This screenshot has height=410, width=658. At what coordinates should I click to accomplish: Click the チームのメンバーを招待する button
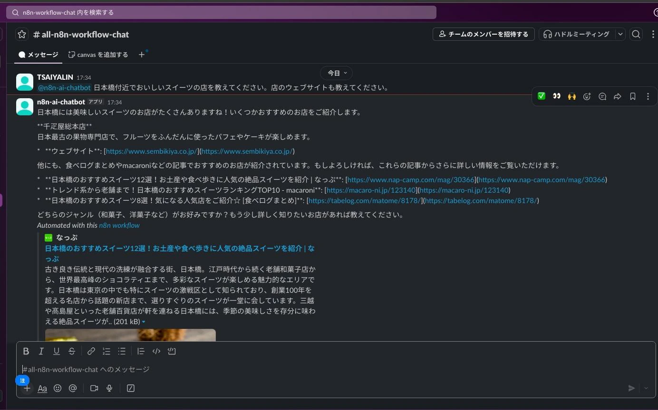484,34
